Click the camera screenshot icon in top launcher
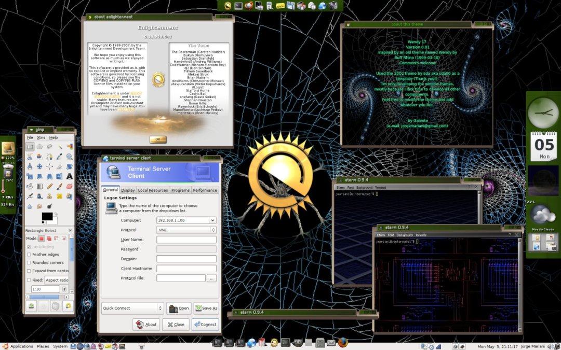 (333, 6)
